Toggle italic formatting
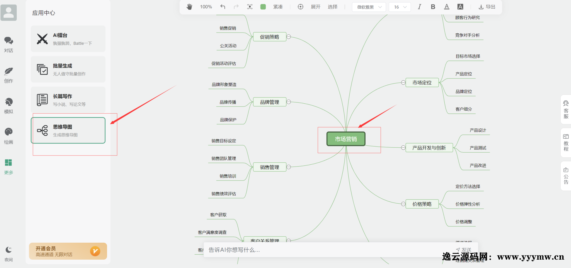The width and height of the screenshot is (571, 268). [419, 7]
